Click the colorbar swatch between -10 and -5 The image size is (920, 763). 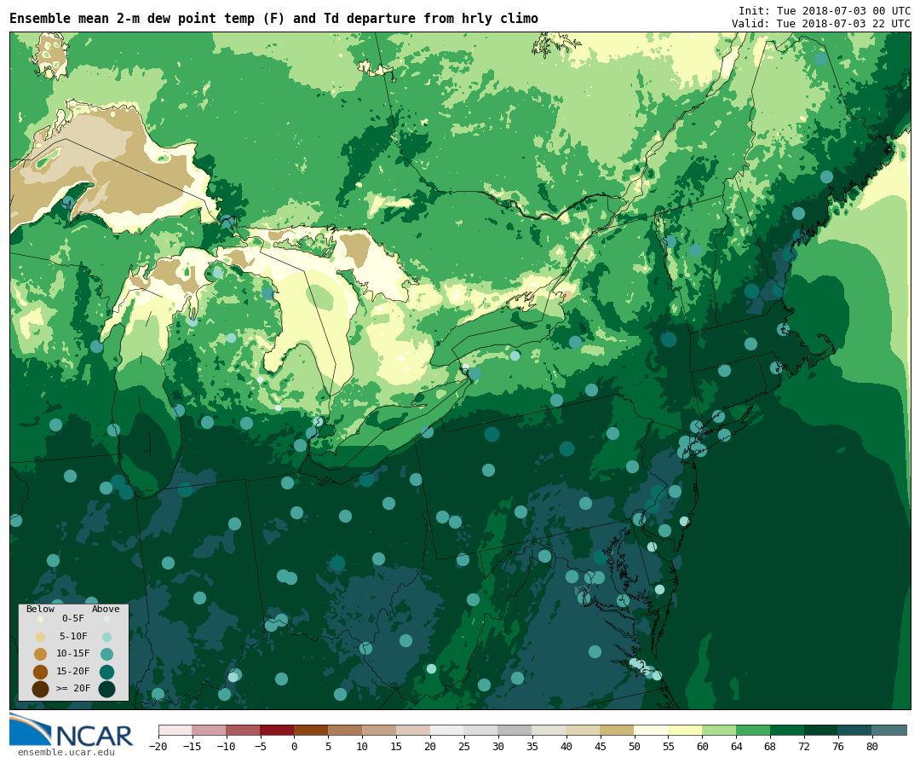click(x=244, y=730)
